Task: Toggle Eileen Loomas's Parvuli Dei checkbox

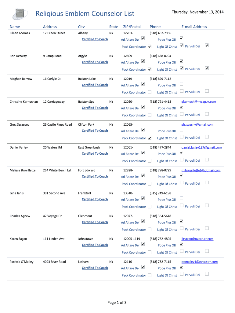Action: 207,46
